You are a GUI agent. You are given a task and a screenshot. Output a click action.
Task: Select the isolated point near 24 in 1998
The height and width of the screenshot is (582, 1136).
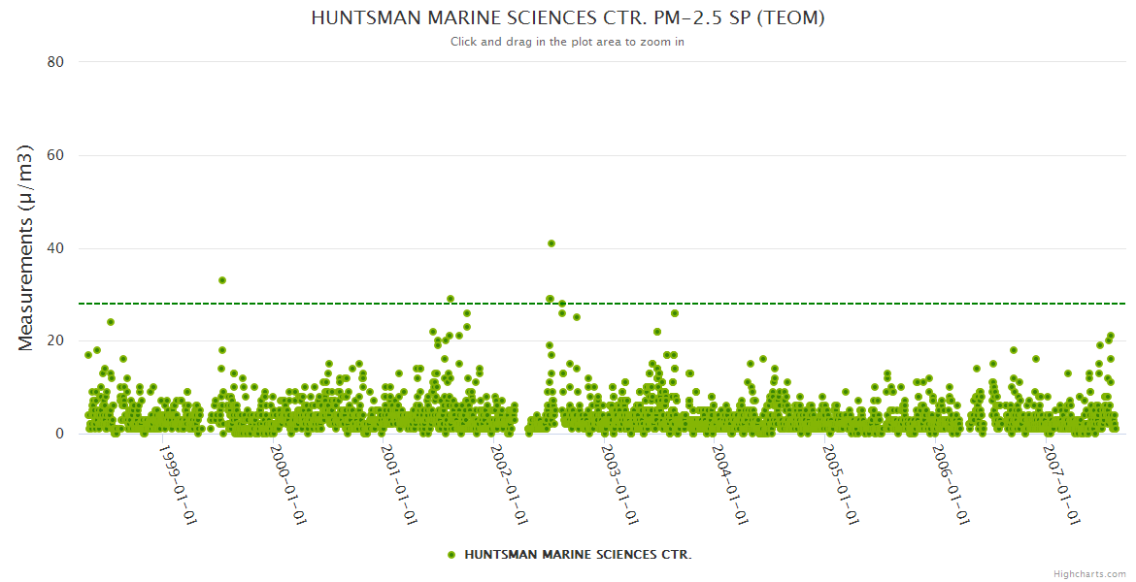[x=111, y=322]
